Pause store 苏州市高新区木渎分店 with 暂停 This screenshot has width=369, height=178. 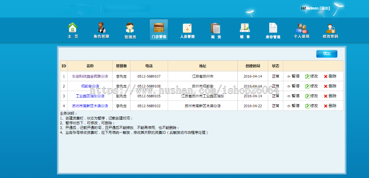click(293, 106)
